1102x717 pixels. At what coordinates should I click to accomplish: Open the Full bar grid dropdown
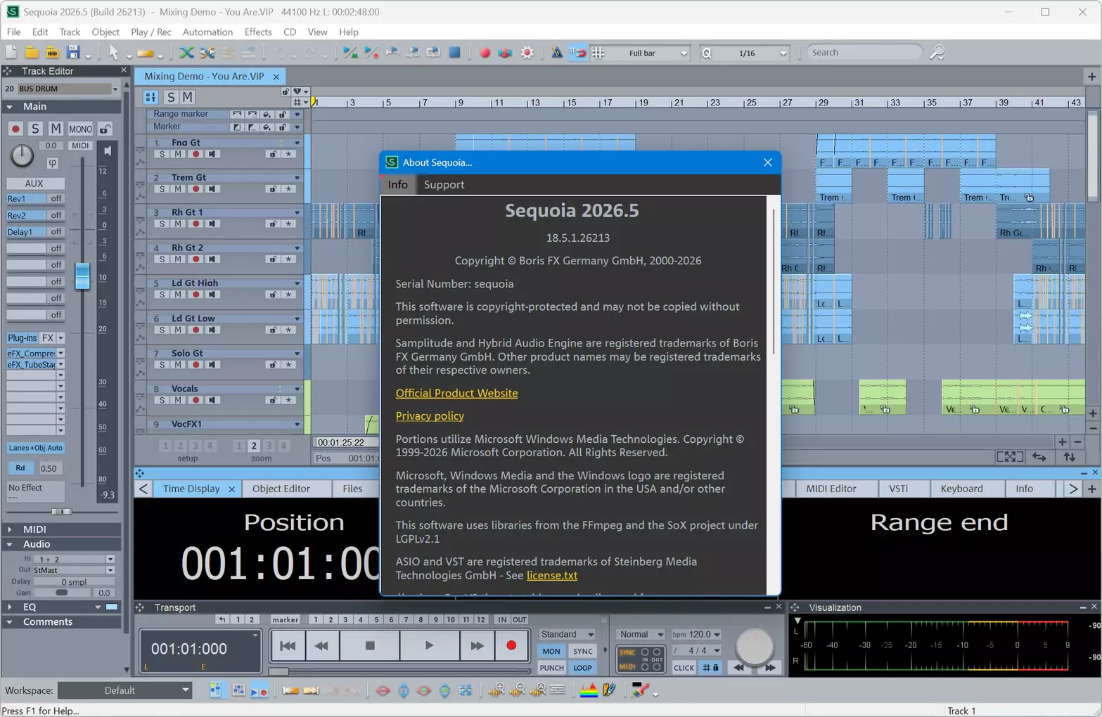coord(684,53)
